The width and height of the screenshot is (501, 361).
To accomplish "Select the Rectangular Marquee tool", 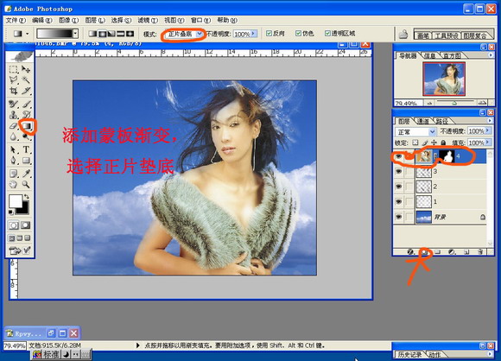I will [x=14, y=69].
